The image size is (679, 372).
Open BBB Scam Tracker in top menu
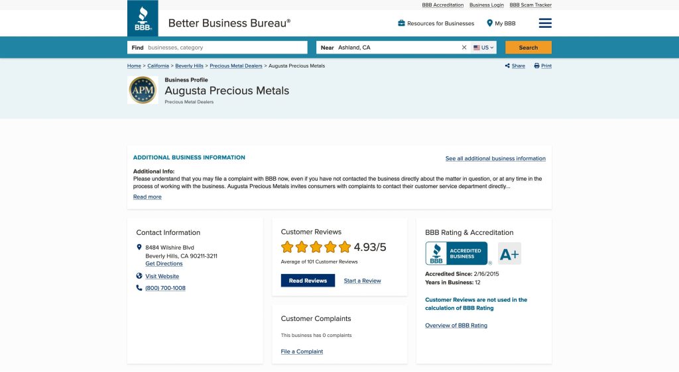click(x=530, y=5)
